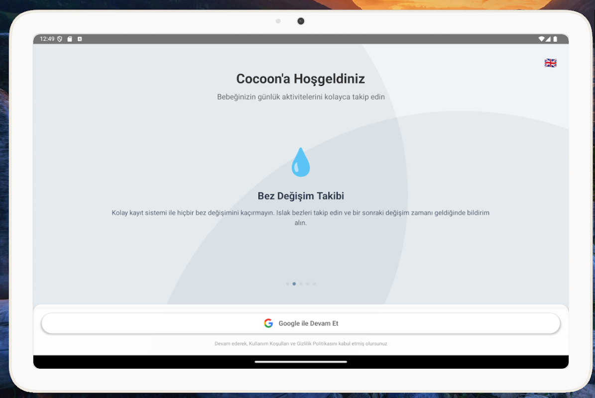
Task: Tap the SD card icon in status bar
Action: coord(70,39)
